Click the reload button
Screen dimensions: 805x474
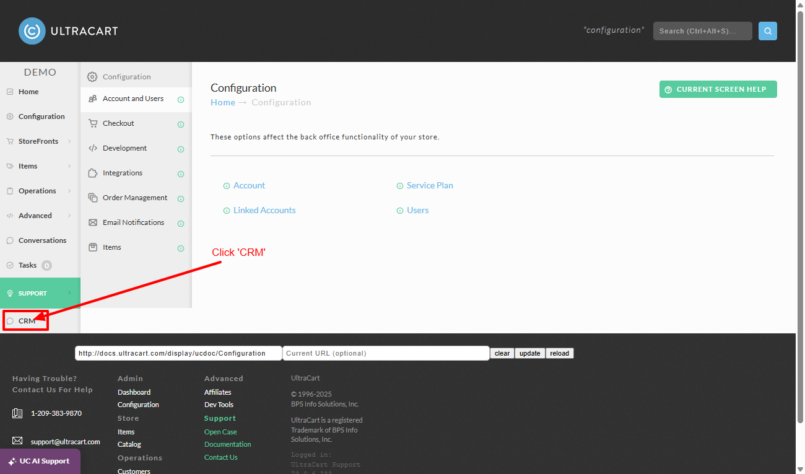point(560,353)
